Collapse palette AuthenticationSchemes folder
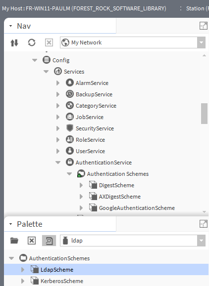Viewport: 209px width, 286px height. pyautogui.click(x=11, y=258)
